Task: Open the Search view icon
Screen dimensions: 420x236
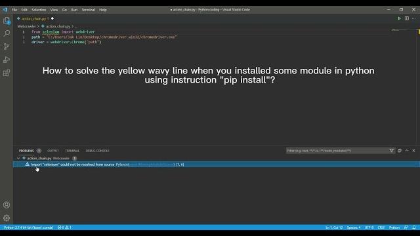Action: click(x=7, y=33)
